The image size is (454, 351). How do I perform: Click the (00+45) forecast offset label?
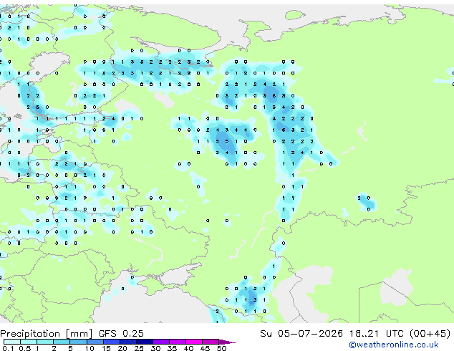click(x=430, y=334)
